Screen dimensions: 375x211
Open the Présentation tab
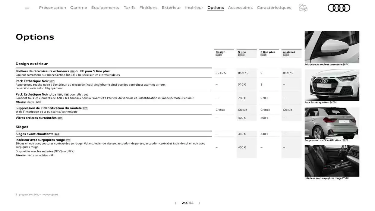pyautogui.click(x=52, y=8)
